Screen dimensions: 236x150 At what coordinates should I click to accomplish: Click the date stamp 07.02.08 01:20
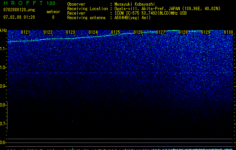click(x=19, y=17)
